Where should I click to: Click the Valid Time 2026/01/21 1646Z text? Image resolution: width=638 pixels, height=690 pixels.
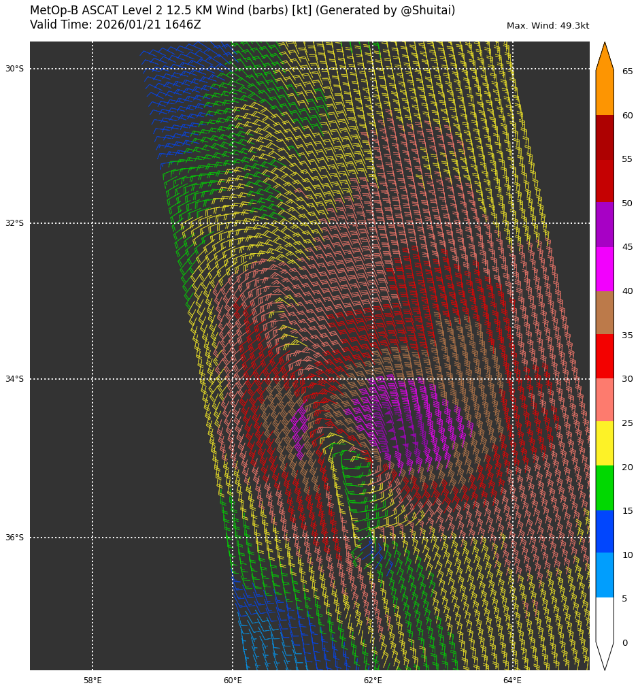(116, 25)
